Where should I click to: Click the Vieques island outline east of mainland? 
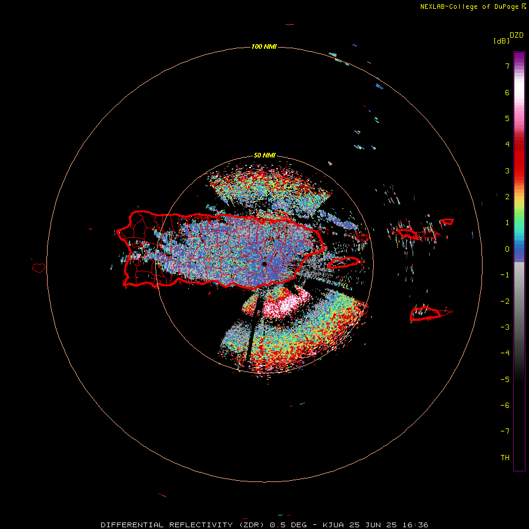[x=344, y=262]
